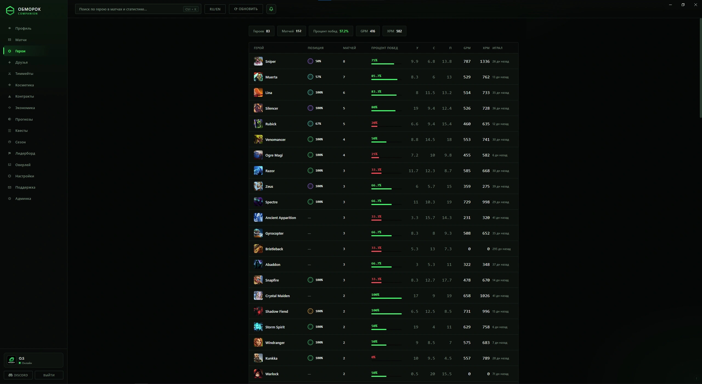Click Storm Spirit's hero portrait icon
The width and height of the screenshot is (702, 384).
(x=258, y=327)
